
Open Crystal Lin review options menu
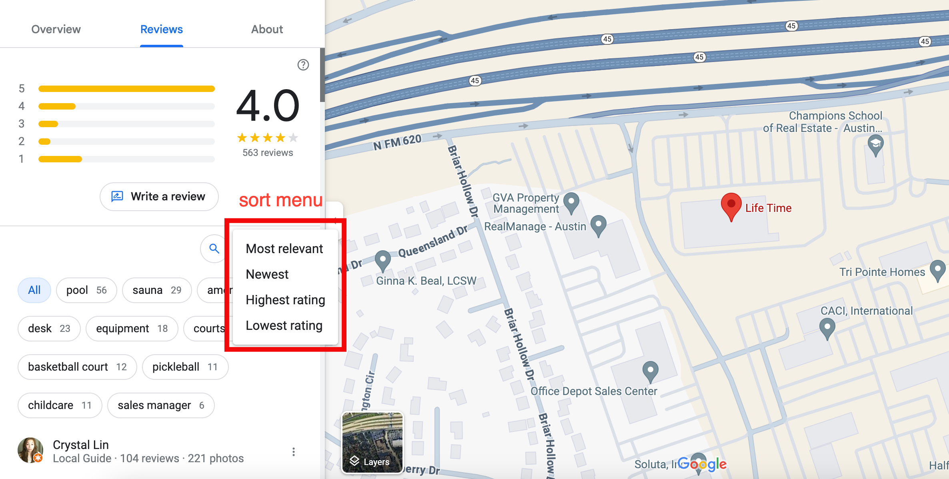point(294,452)
